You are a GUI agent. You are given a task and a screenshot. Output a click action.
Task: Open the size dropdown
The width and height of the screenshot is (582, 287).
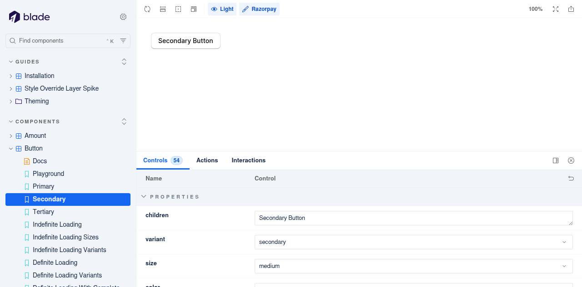pyautogui.click(x=414, y=266)
